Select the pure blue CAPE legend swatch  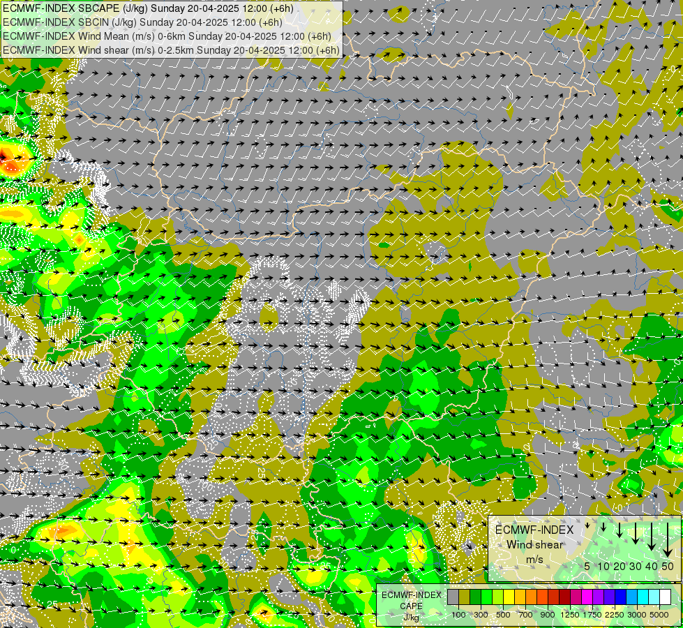click(x=621, y=597)
